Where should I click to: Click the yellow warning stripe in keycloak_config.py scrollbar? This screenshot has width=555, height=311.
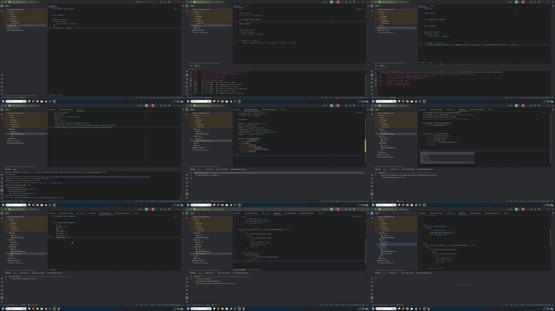[365, 146]
